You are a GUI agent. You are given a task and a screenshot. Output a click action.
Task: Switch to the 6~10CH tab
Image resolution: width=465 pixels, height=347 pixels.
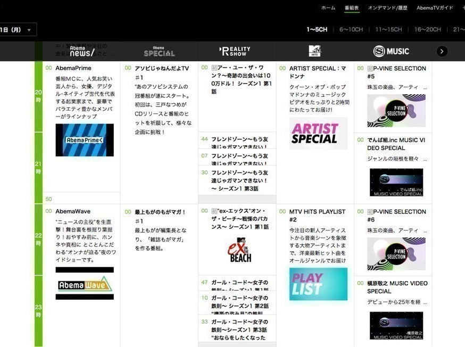click(351, 29)
